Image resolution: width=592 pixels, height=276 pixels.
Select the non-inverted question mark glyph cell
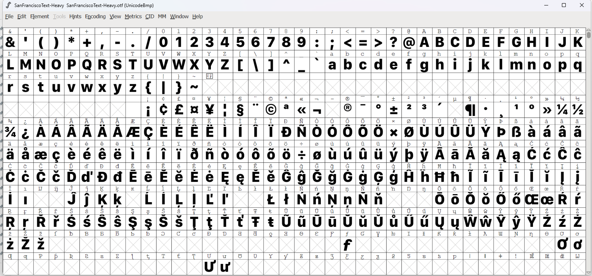(x=394, y=42)
